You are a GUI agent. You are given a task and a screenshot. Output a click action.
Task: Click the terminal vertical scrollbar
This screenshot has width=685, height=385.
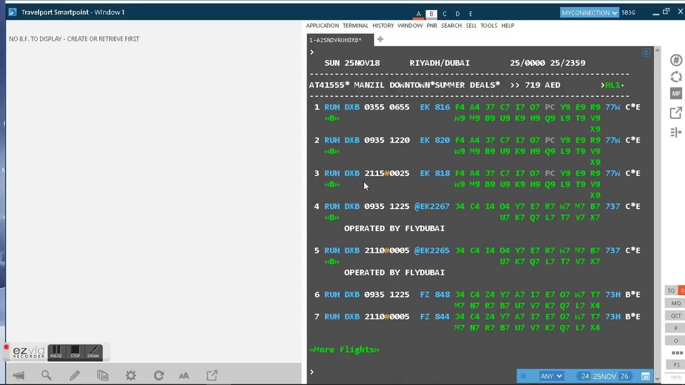[x=657, y=214]
